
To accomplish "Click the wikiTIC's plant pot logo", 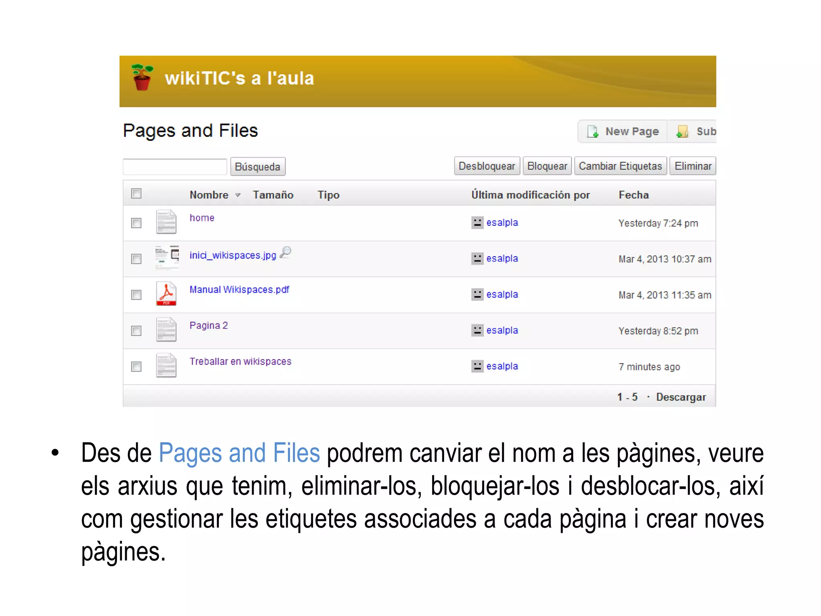I will tap(142, 77).
